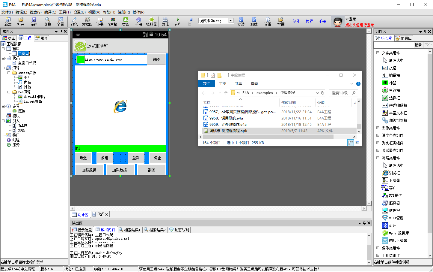Expand the 进度条类组件 category
Viewport: 433px width, 272px height.
378,135
